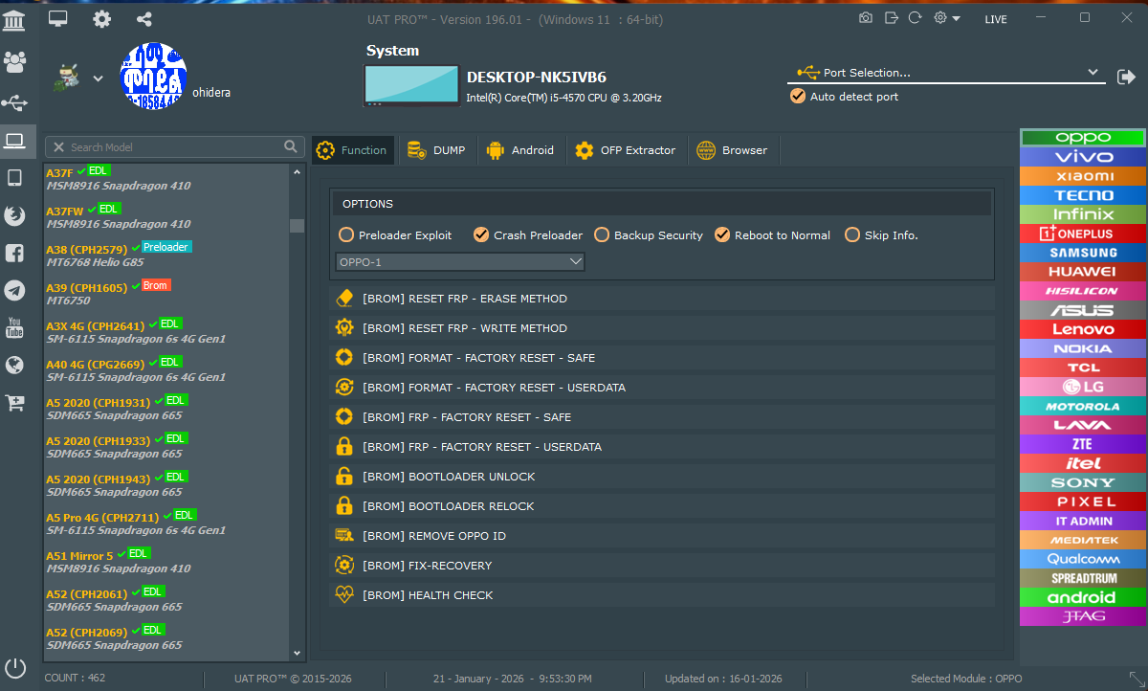Switch to the DUMP tab
This screenshot has height=691, width=1148.
436,150
